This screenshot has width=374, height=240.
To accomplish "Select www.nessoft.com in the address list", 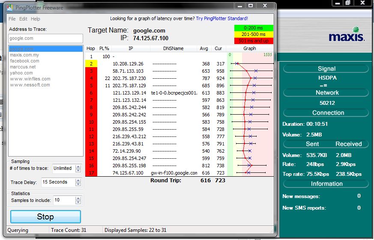I will [30, 85].
